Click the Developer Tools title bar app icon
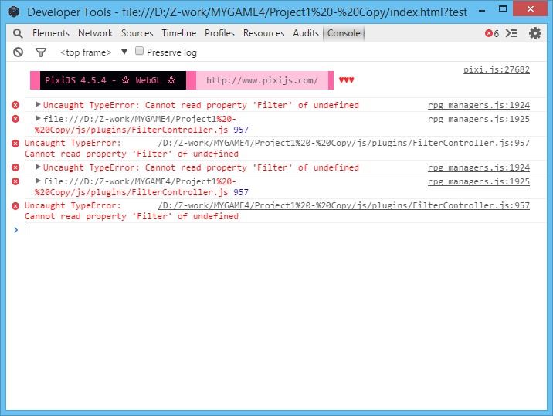The image size is (553, 416). click(x=14, y=12)
